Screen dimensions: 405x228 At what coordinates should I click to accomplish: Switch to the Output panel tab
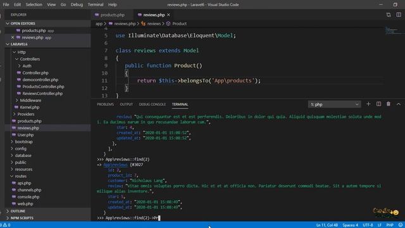(127, 104)
